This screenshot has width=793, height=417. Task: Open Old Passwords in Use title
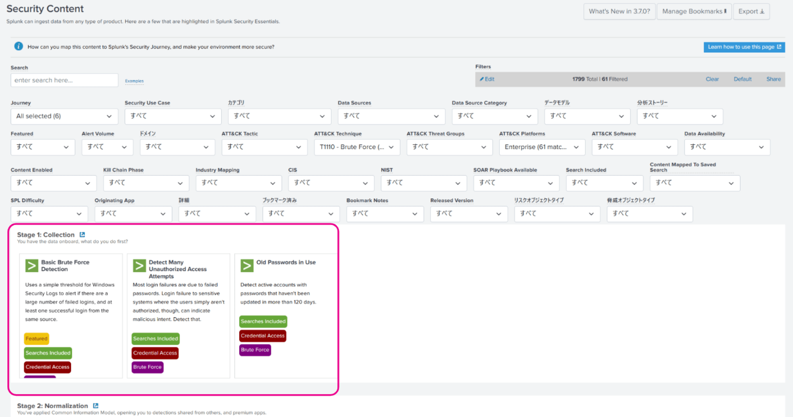pos(286,262)
